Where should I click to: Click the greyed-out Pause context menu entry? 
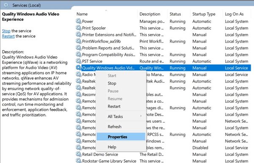click(x=121, y=91)
